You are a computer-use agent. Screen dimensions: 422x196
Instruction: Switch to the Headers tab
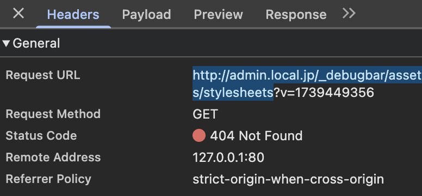[x=73, y=14]
